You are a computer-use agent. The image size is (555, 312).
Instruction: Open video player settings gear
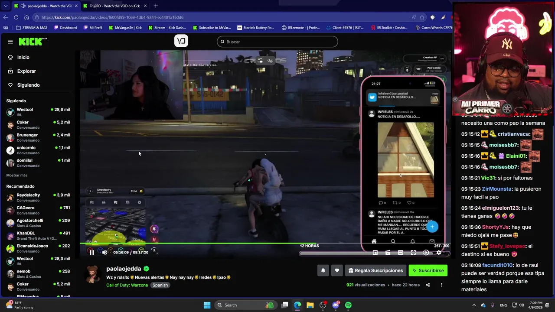pos(439,252)
